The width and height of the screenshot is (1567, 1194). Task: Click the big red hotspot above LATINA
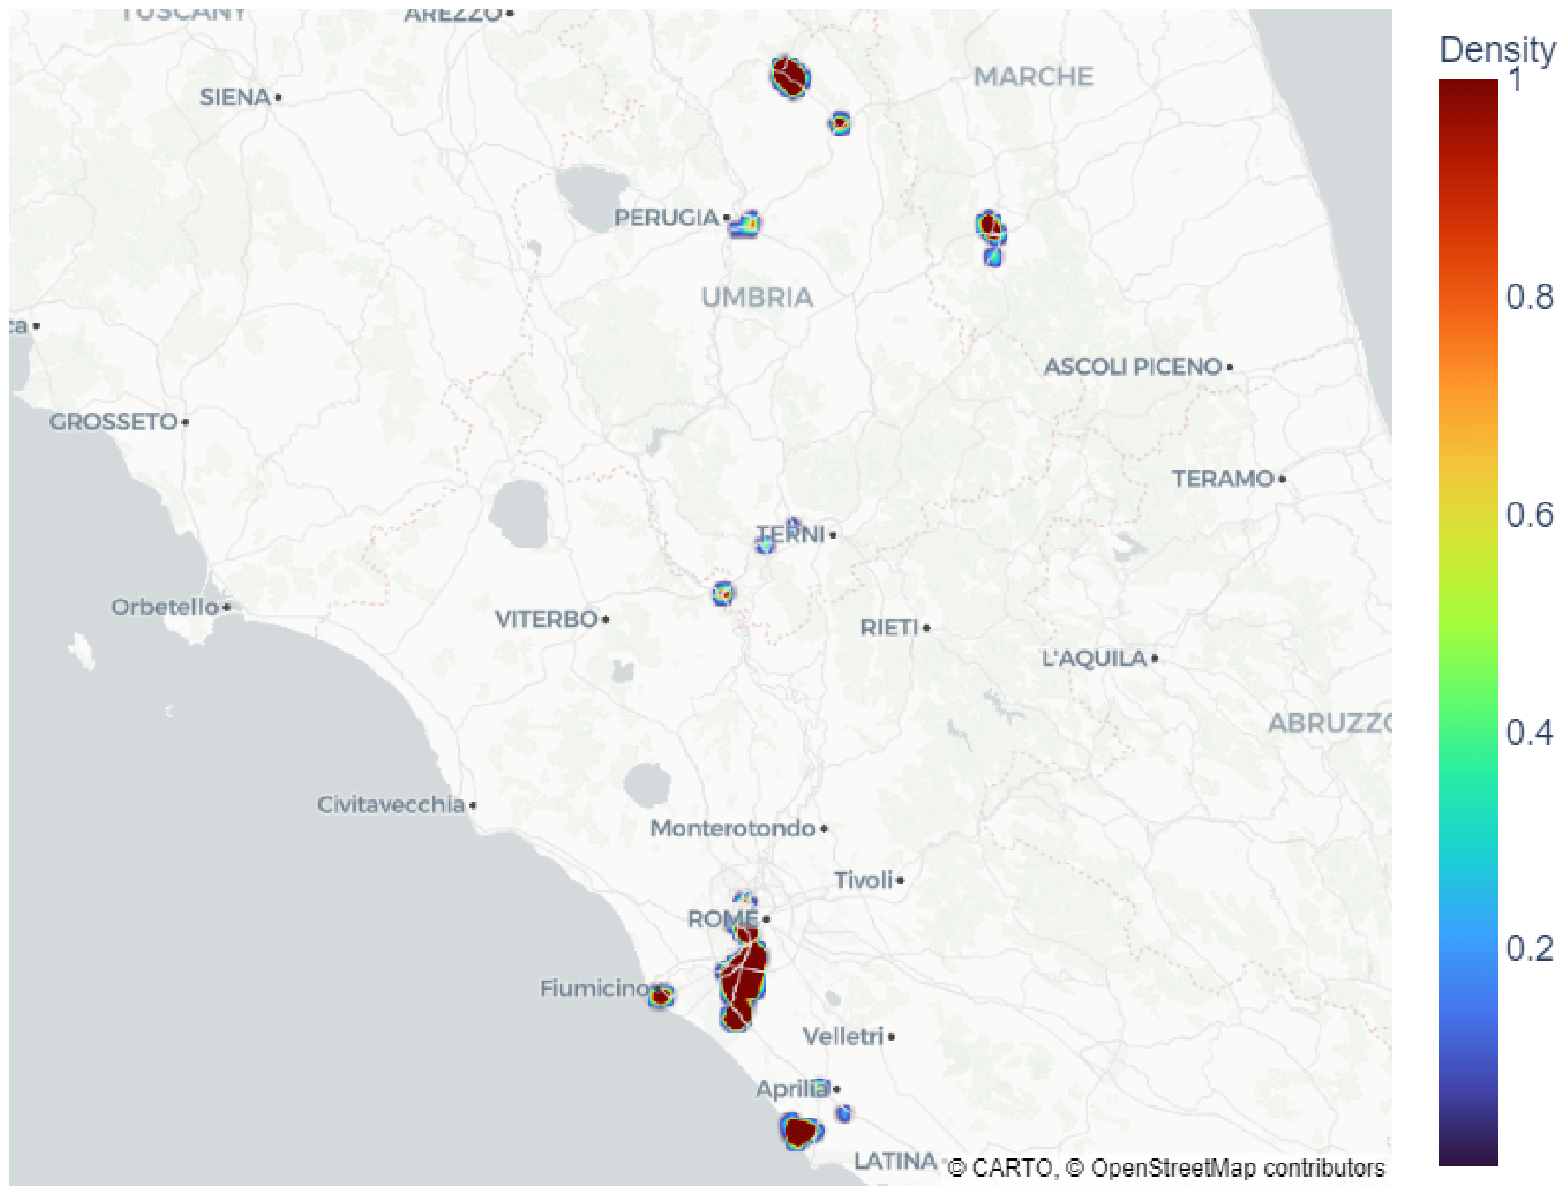[x=800, y=1132]
